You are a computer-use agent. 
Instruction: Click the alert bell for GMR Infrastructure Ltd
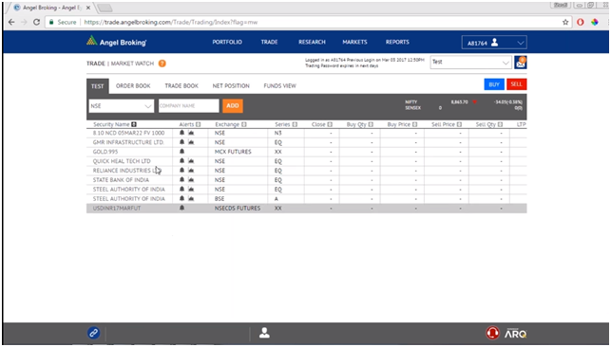[x=181, y=142]
